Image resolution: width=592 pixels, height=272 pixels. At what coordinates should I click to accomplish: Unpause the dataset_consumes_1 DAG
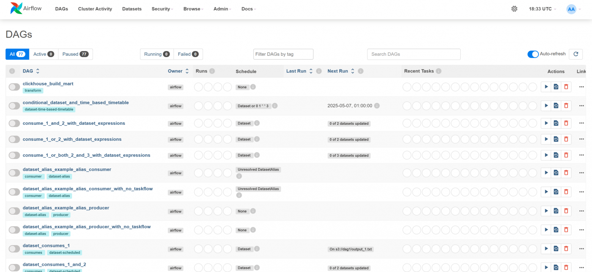click(x=14, y=249)
